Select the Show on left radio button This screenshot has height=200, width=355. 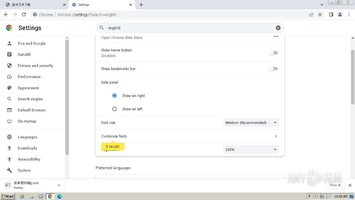click(x=115, y=109)
